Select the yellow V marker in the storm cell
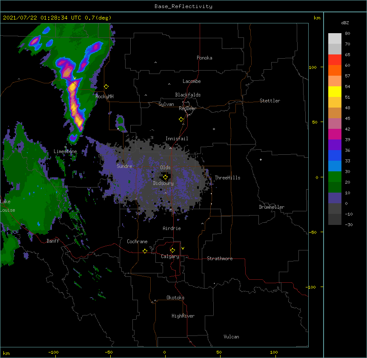 75,78
